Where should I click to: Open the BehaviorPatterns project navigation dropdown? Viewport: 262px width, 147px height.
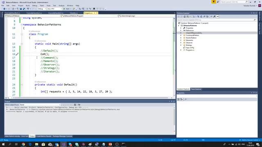33,16
